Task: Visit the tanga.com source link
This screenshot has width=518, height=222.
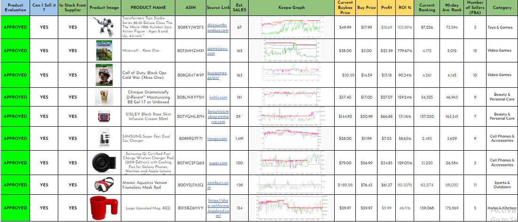Action: 217,139
